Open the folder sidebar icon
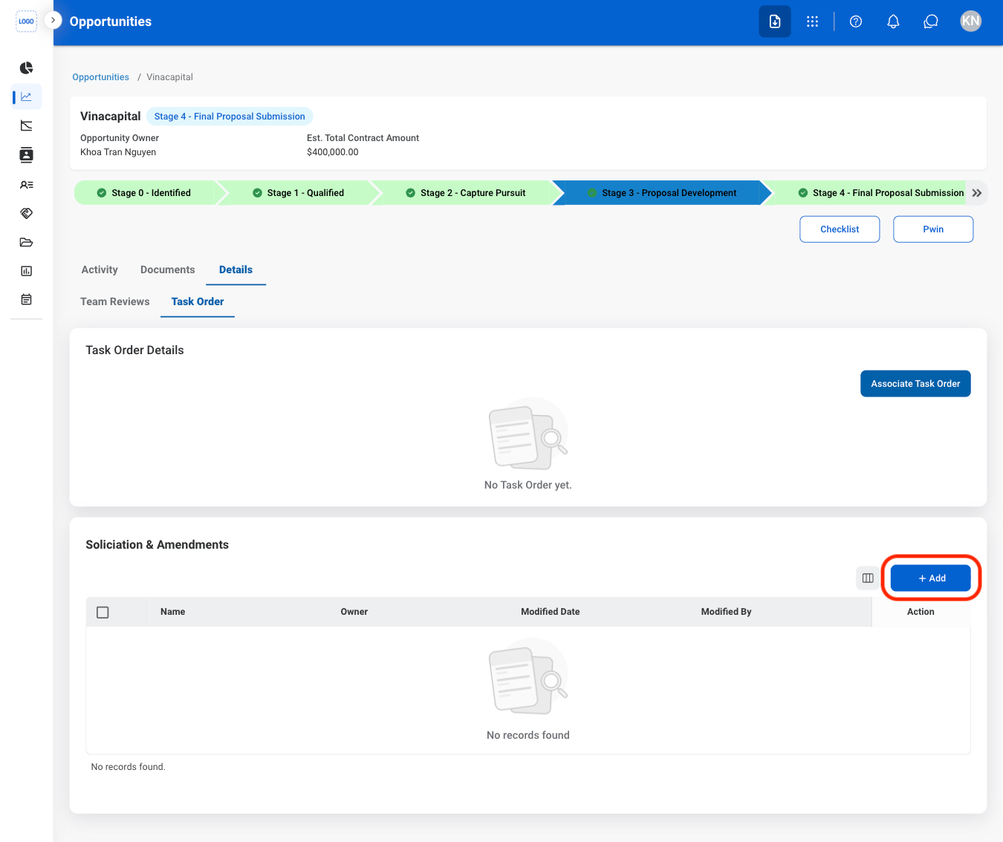 coord(27,242)
